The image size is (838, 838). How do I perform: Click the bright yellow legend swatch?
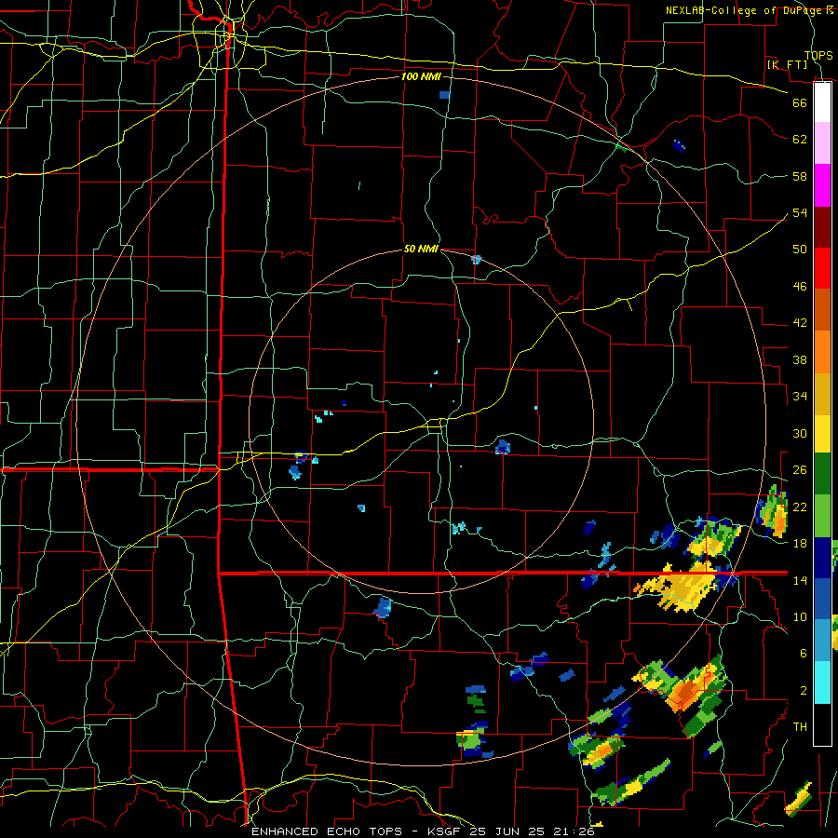pyautogui.click(x=822, y=434)
